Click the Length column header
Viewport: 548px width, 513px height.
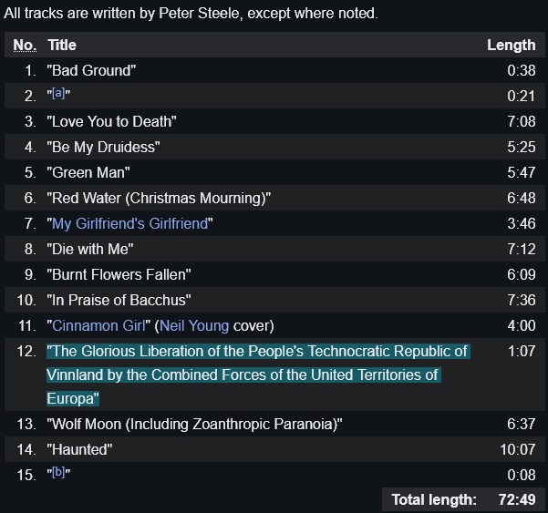[512, 45]
